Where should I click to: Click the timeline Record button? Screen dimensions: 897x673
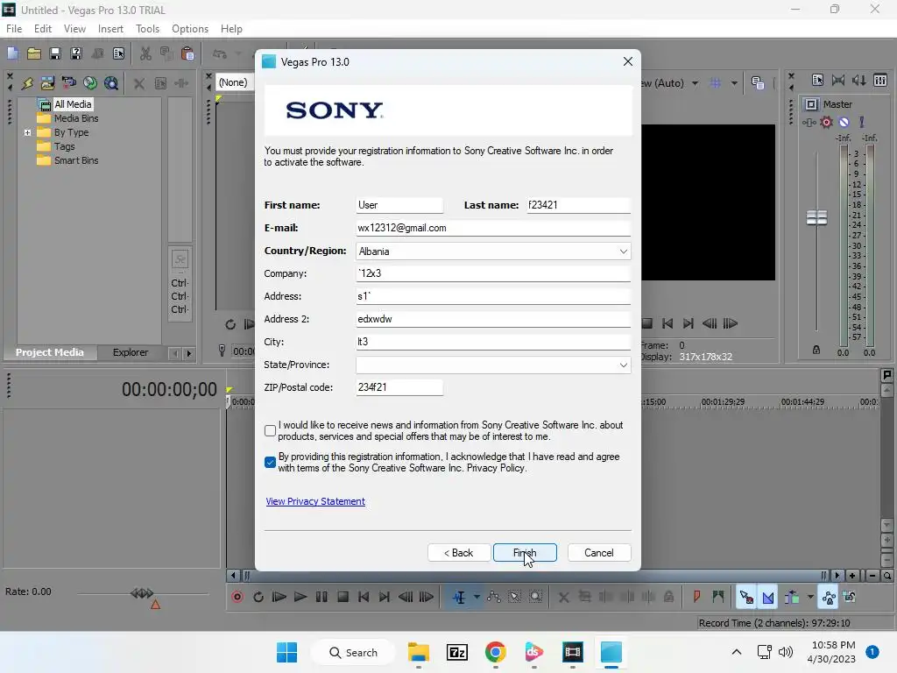click(237, 597)
